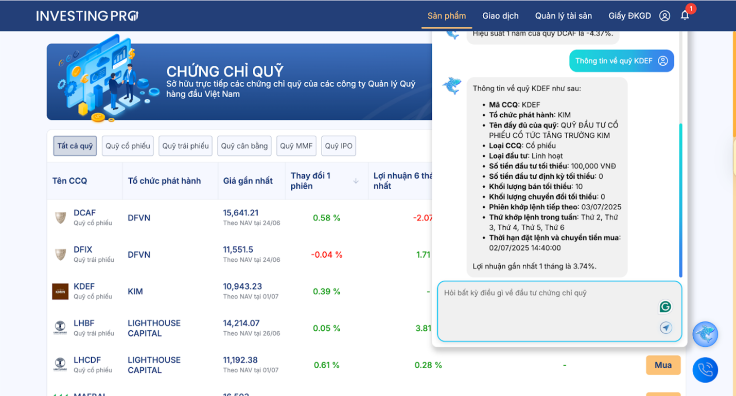Click the LHCDF Lighthouse logo
The height and width of the screenshot is (396, 736).
[60, 365]
